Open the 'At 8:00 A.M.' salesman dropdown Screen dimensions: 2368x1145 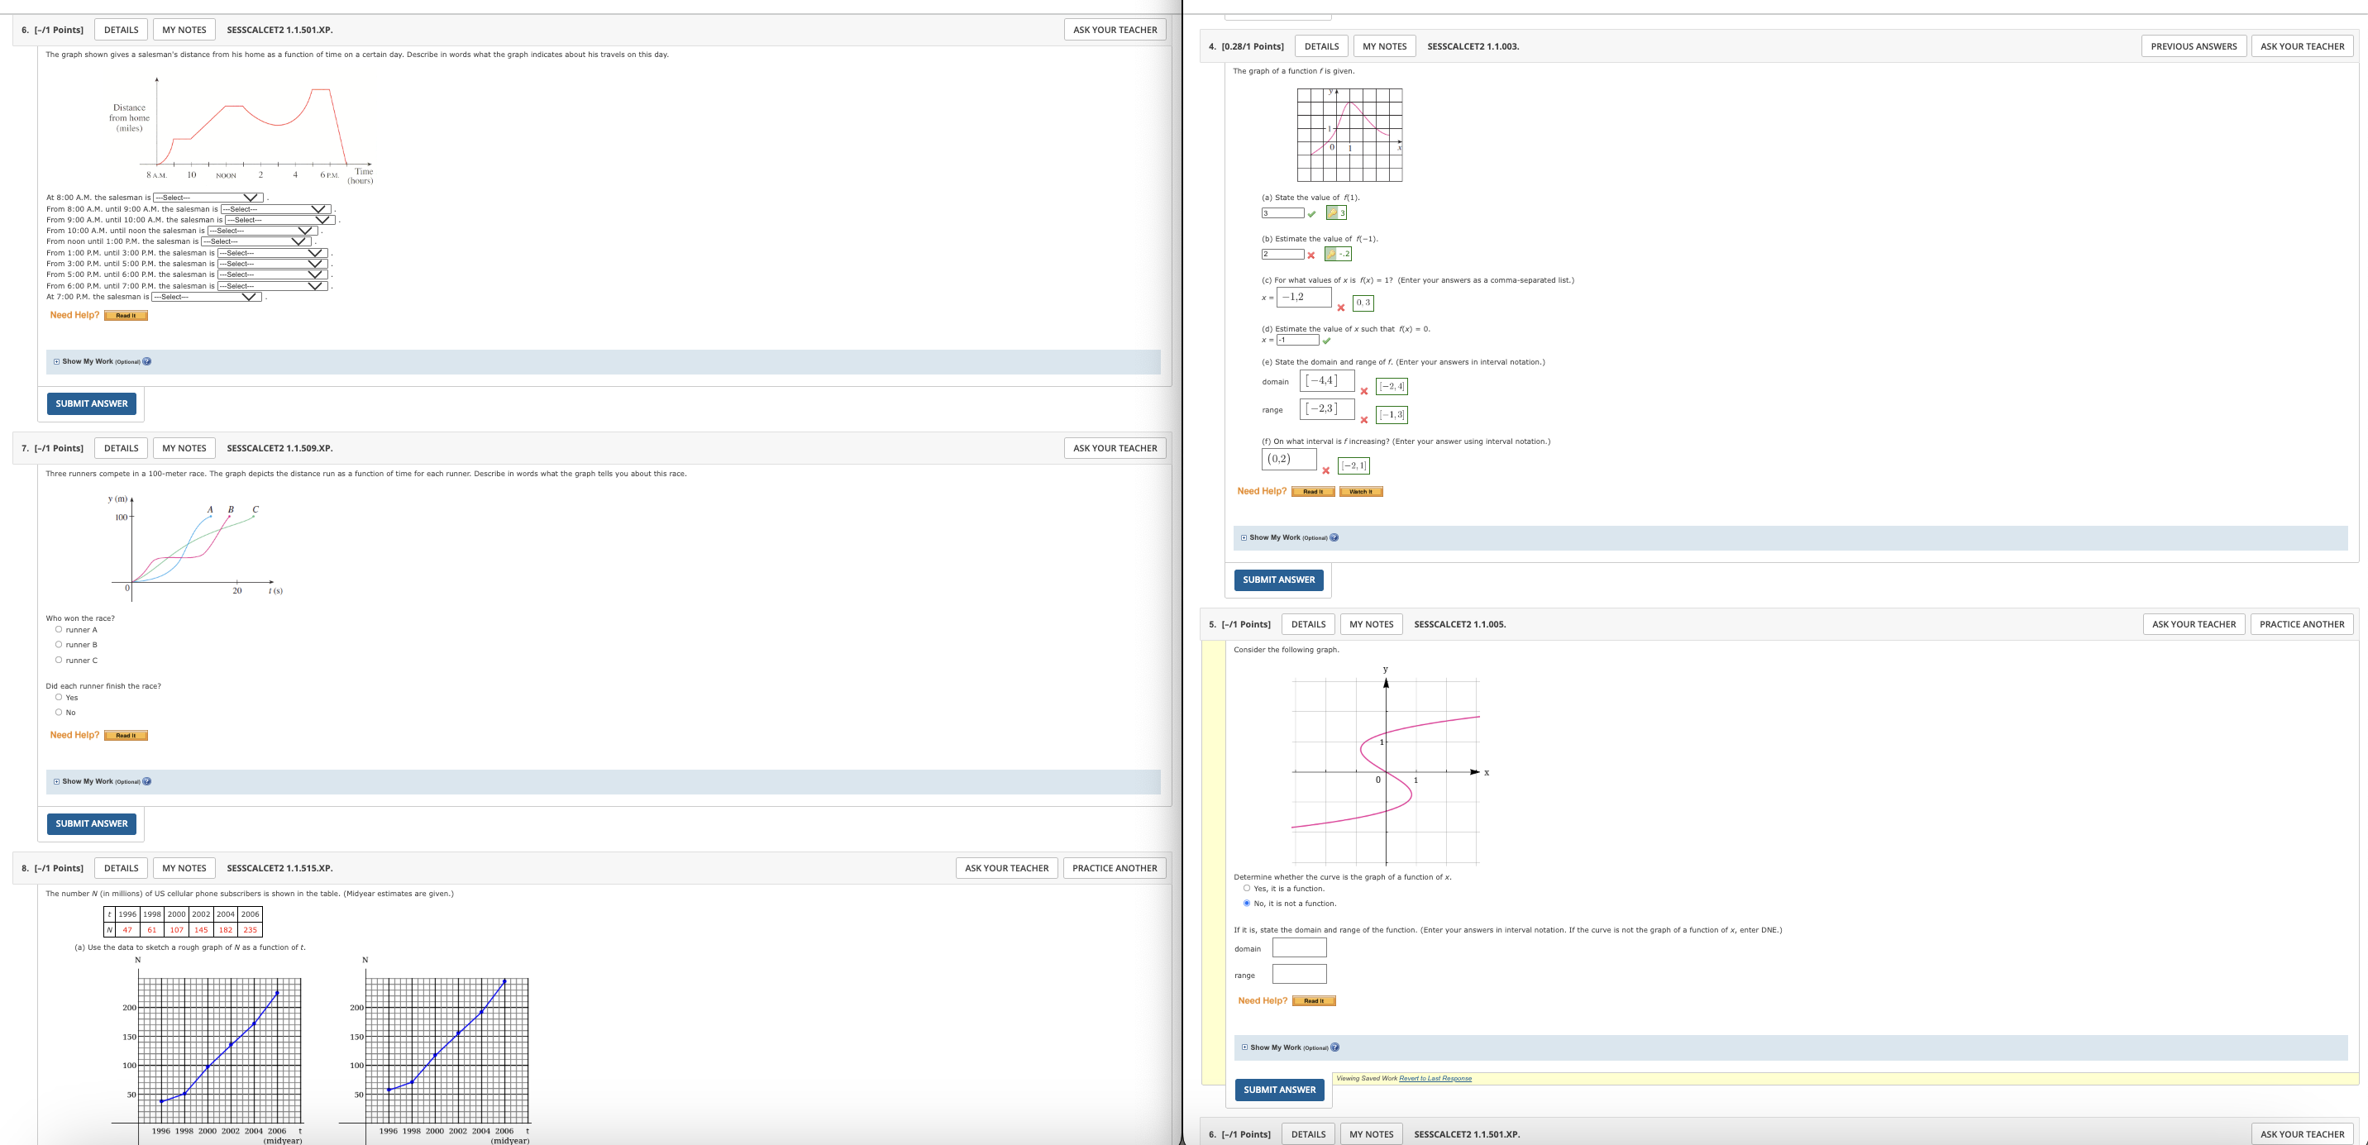pos(208,198)
